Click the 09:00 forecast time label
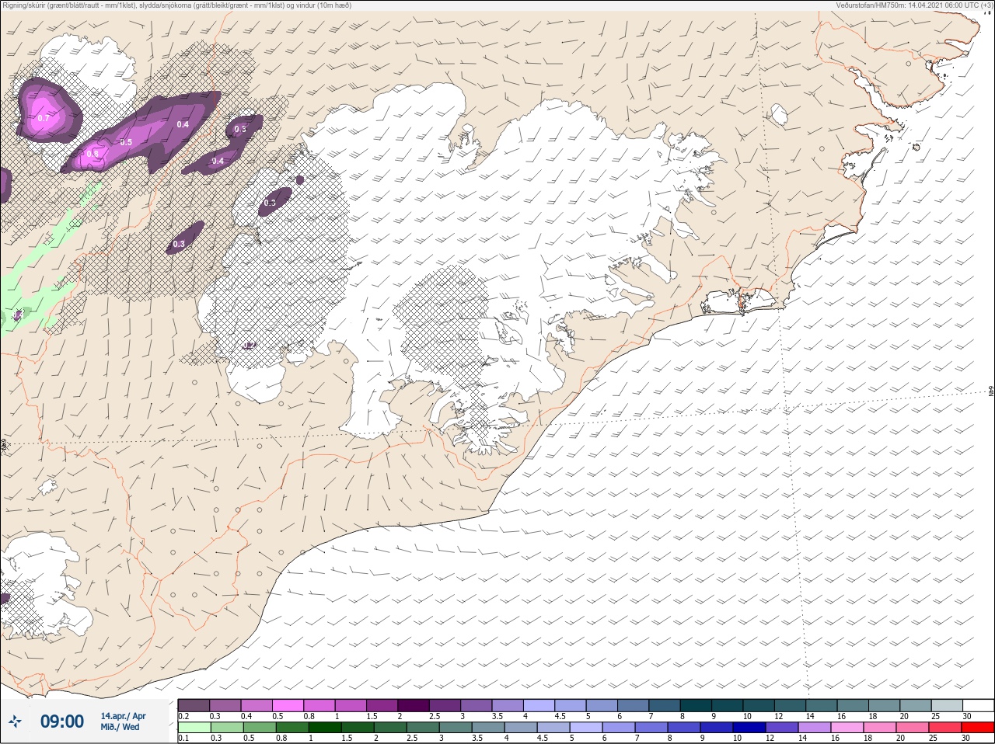 tap(62, 721)
